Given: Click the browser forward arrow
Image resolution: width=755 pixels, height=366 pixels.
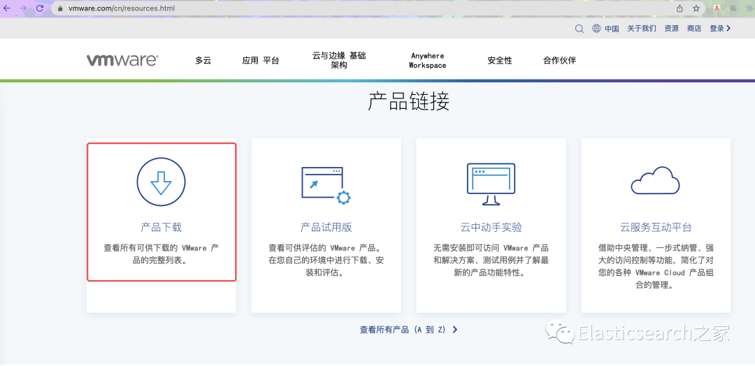Looking at the screenshot, I should 23,8.
